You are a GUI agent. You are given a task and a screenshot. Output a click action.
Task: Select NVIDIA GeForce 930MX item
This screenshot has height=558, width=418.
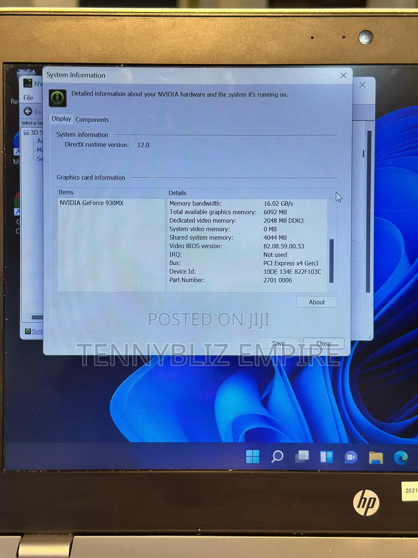[91, 203]
